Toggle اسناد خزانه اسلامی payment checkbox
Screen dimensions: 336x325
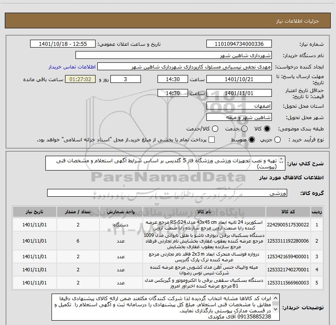212,140
